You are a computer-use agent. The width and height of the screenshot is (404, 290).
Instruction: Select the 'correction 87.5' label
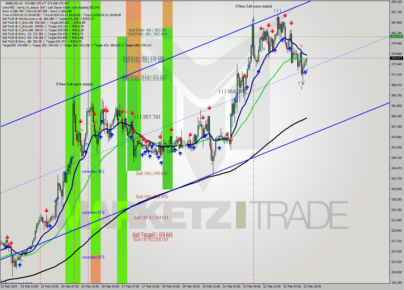coord(93,257)
